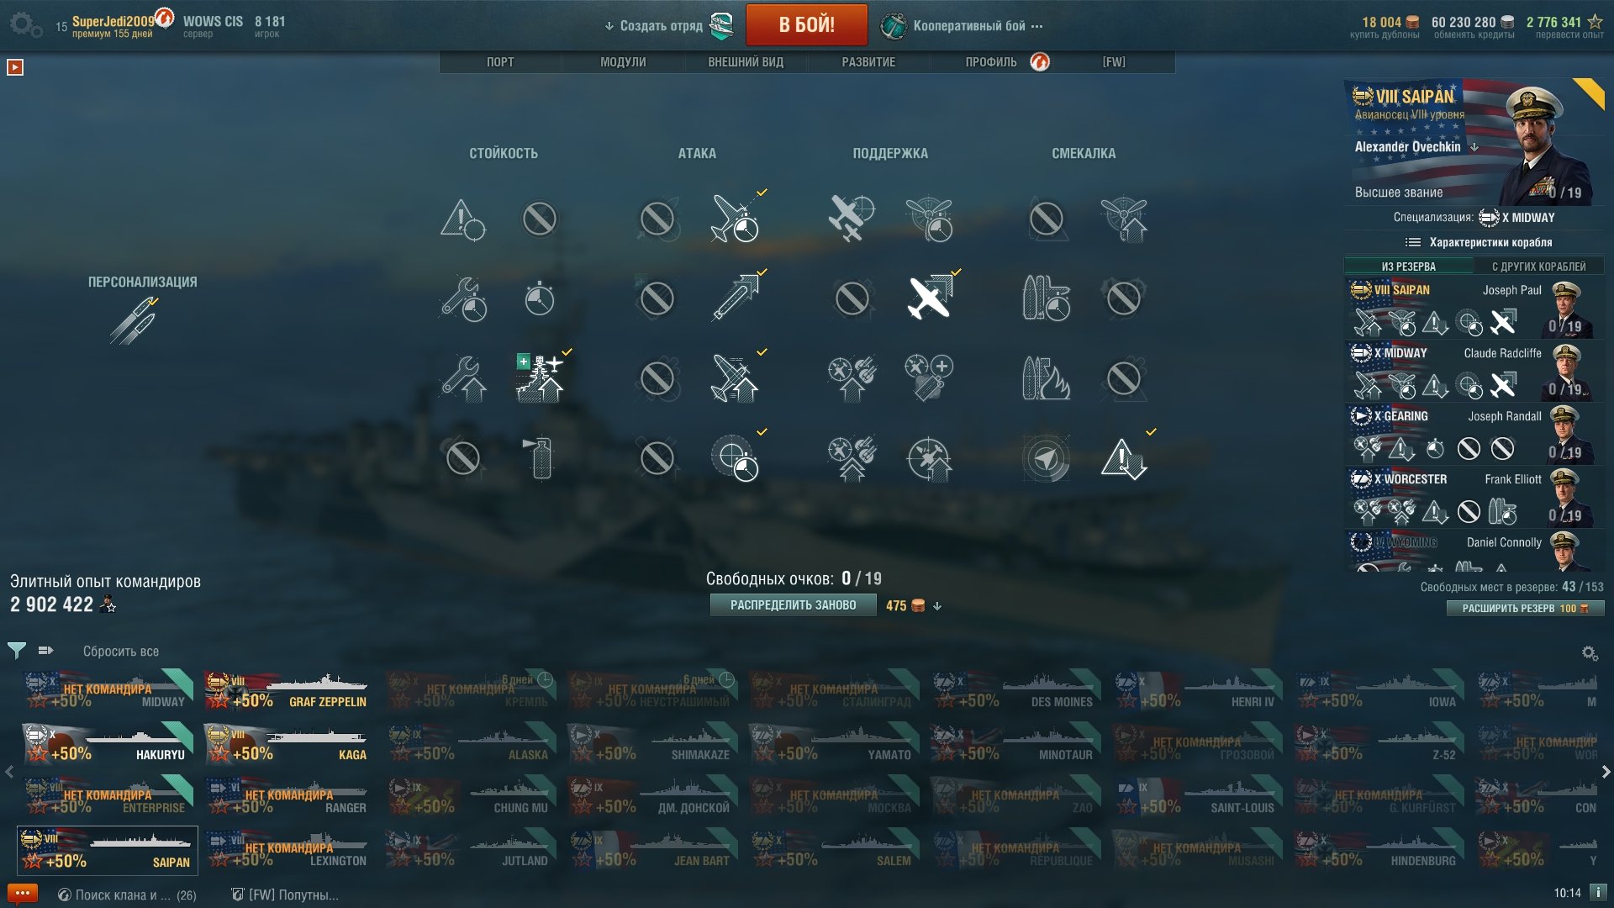This screenshot has width=1614, height=908.
Task: Toggle the selected ship-repair skill with green plus
Action: (540, 377)
